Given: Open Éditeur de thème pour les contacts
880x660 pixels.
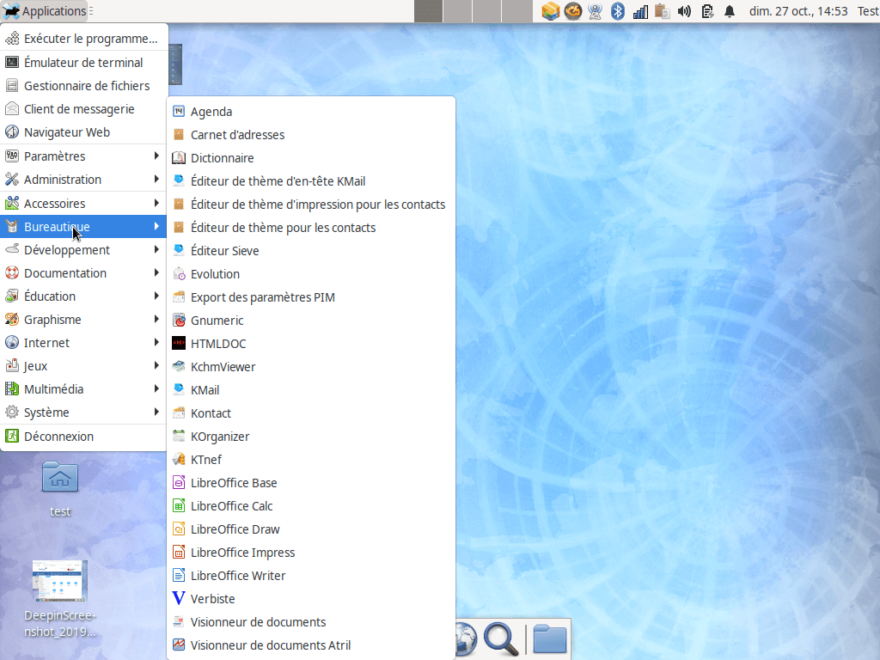Looking at the screenshot, I should tap(311, 228).
